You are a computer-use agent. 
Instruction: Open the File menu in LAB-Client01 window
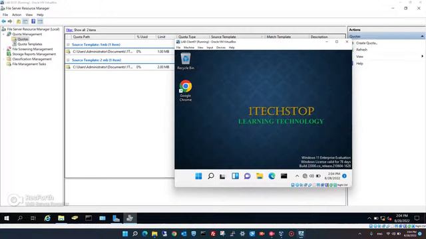(178, 47)
